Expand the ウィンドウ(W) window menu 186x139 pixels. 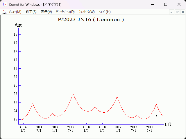pos(86,12)
